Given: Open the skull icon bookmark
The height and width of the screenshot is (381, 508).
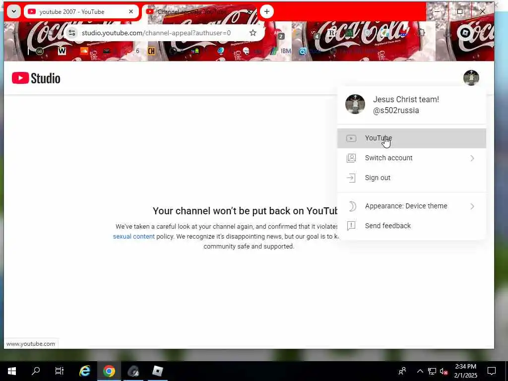Looking at the screenshot, I should pyautogui.click(x=246, y=51).
